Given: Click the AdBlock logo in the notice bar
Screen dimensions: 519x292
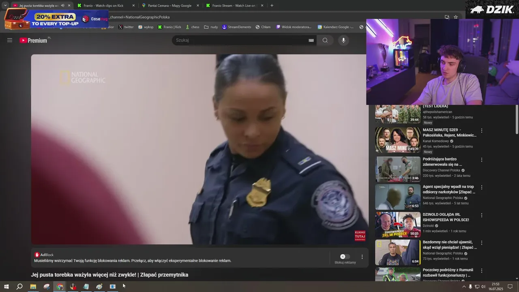Looking at the screenshot, I should [x=37, y=255].
